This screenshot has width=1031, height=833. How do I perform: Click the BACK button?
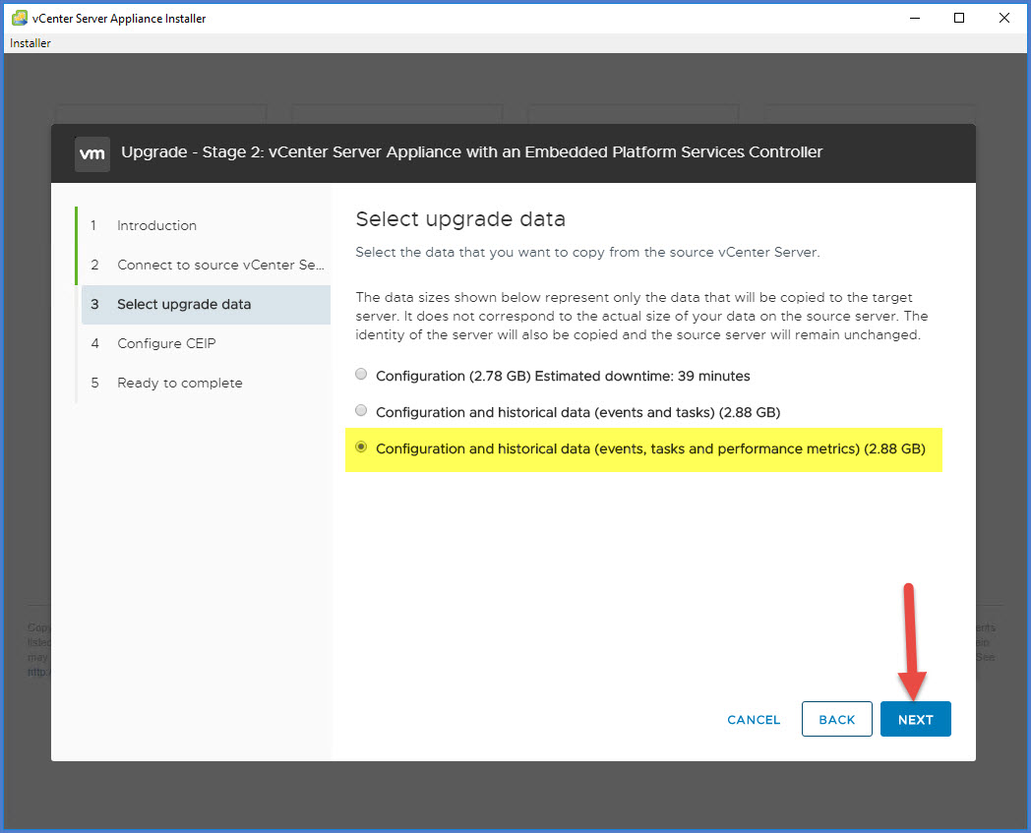(x=836, y=719)
